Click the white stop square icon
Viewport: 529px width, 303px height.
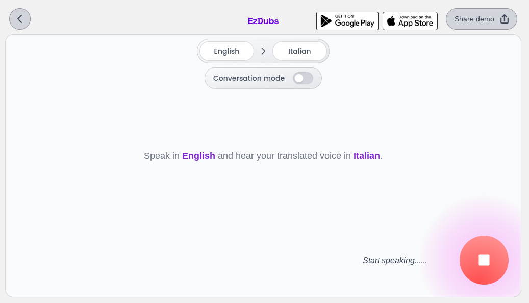tap(484, 260)
